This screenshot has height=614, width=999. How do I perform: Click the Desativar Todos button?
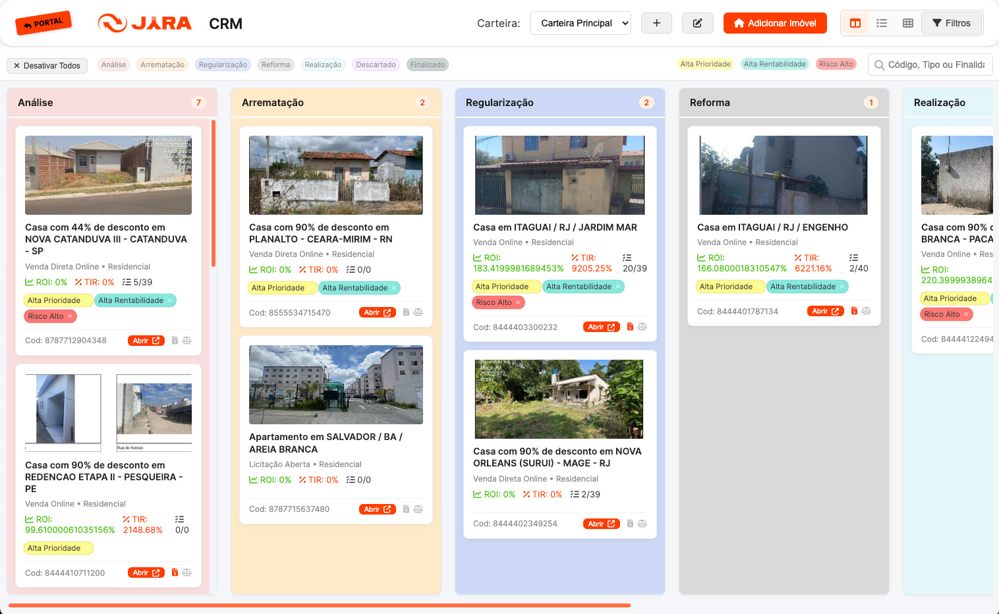47,66
